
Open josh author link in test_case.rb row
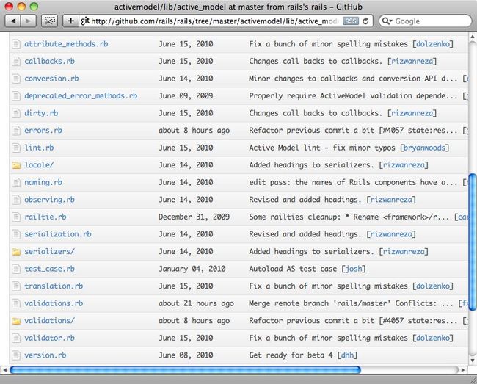tap(353, 269)
